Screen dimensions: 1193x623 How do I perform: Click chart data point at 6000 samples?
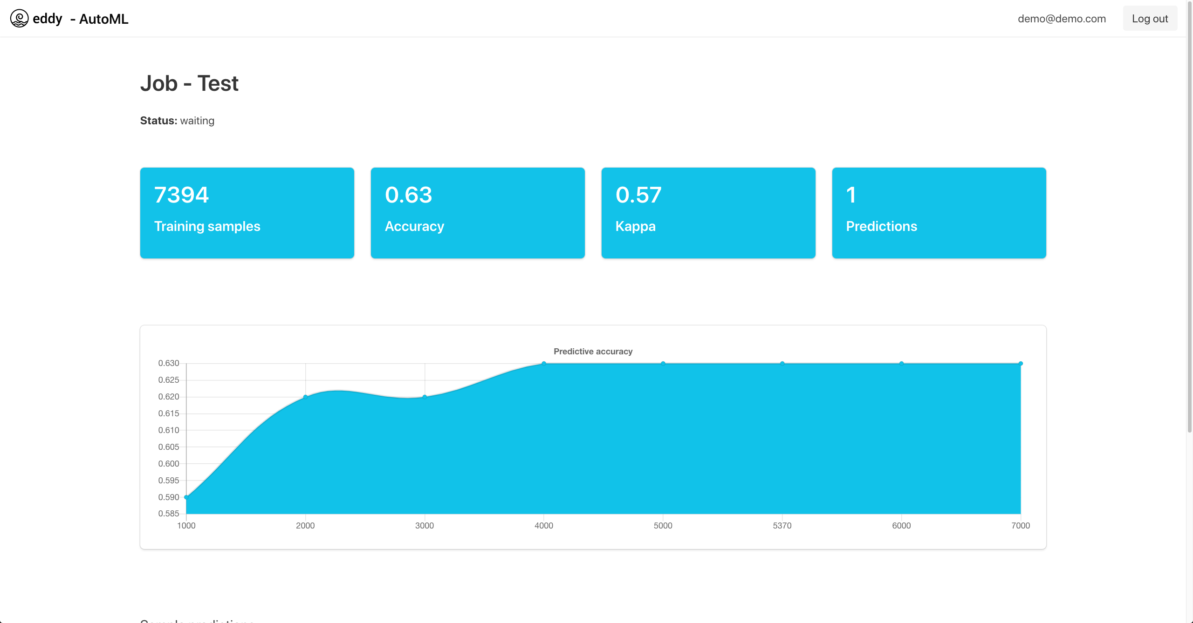[902, 364]
